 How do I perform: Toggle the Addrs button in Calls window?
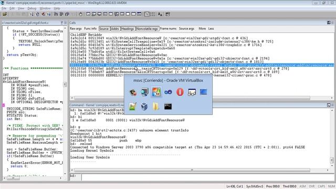pyautogui.click(x=115, y=28)
